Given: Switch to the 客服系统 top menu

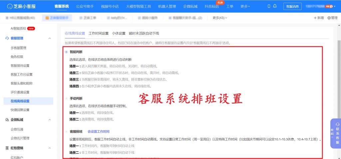Looking at the screenshot, I should coord(62,6).
